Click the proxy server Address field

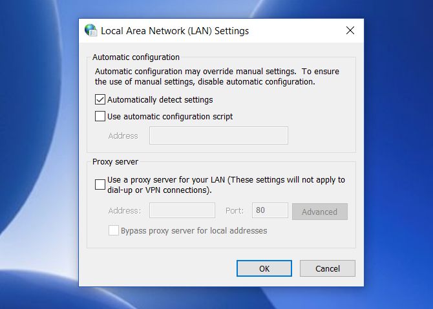click(182, 210)
